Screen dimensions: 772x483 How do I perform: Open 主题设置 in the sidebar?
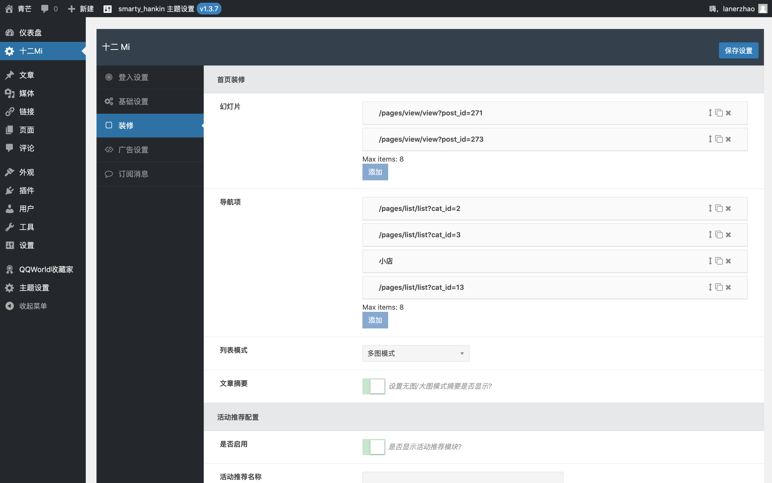tap(43, 287)
